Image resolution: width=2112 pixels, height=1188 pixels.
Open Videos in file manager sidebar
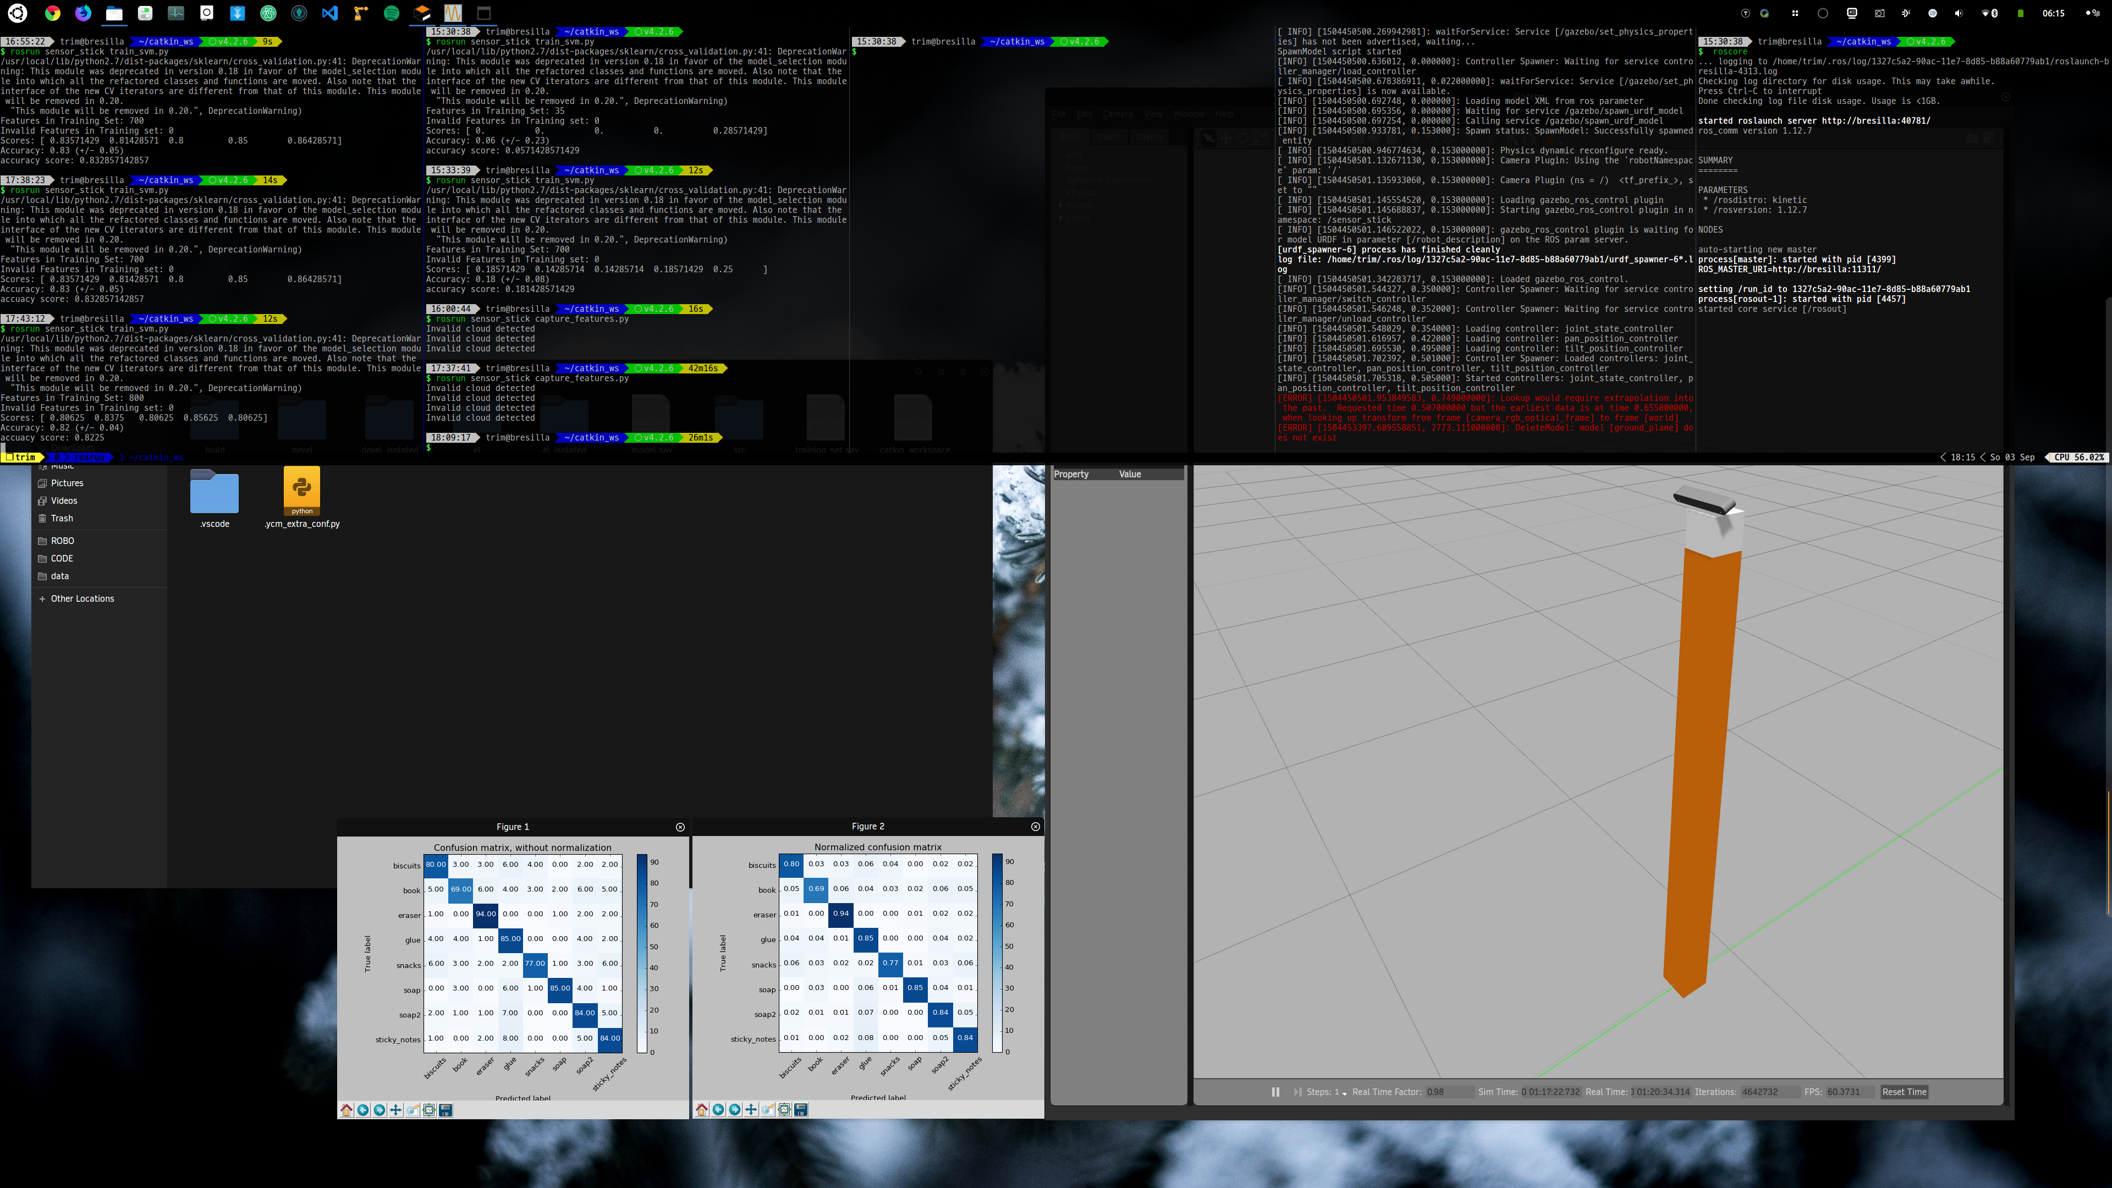click(x=64, y=501)
